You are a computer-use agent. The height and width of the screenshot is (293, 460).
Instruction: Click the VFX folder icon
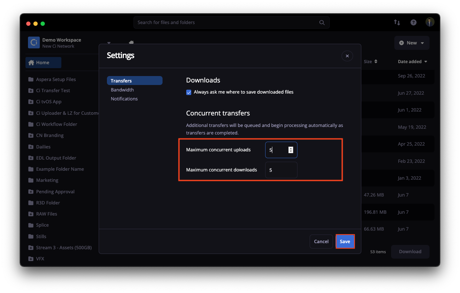click(31, 259)
